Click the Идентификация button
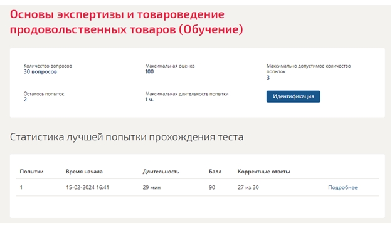This screenshot has width=392, height=231. tap(294, 96)
